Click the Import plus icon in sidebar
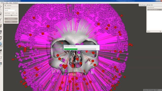This screenshot has width=162, height=91. coord(1,7)
